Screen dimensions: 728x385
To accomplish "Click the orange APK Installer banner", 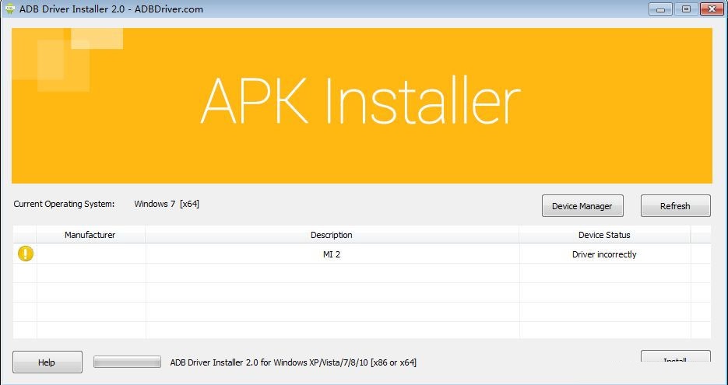I will point(361,106).
